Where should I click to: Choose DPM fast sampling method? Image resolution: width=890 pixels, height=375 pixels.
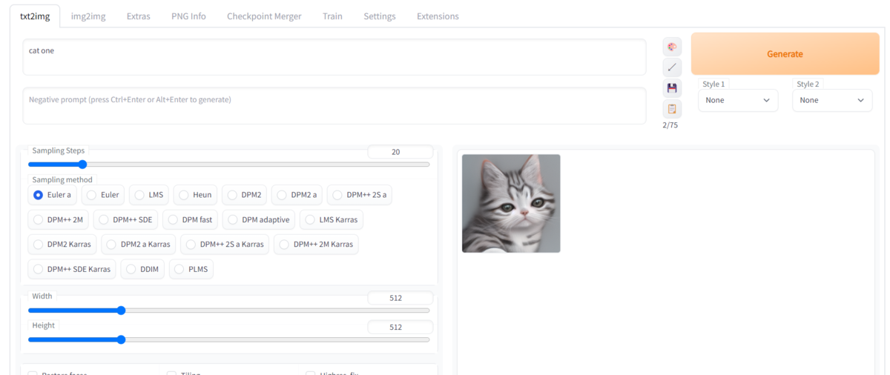(190, 219)
